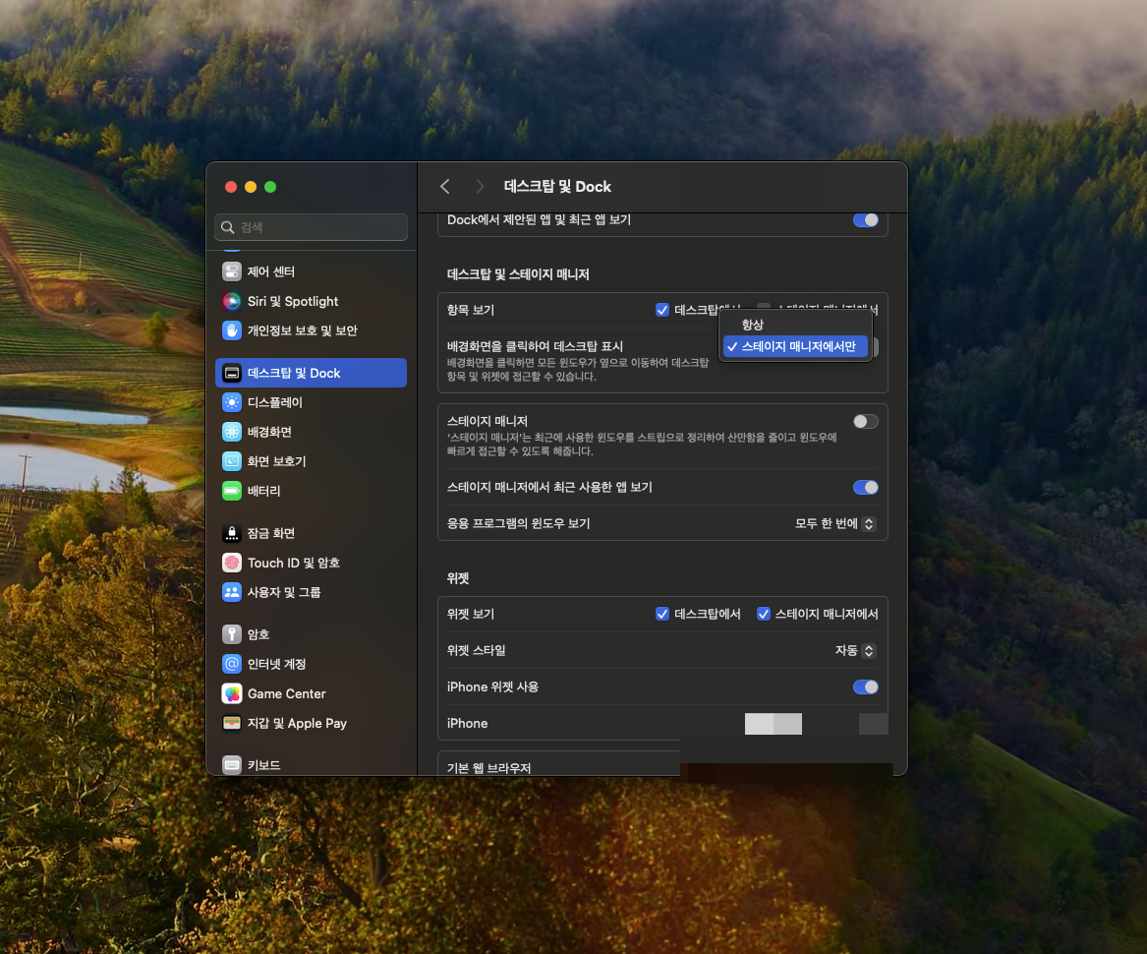Screen dimensions: 1147x954
Task: Click 잠금 화면 lock icon
Action: (x=232, y=533)
